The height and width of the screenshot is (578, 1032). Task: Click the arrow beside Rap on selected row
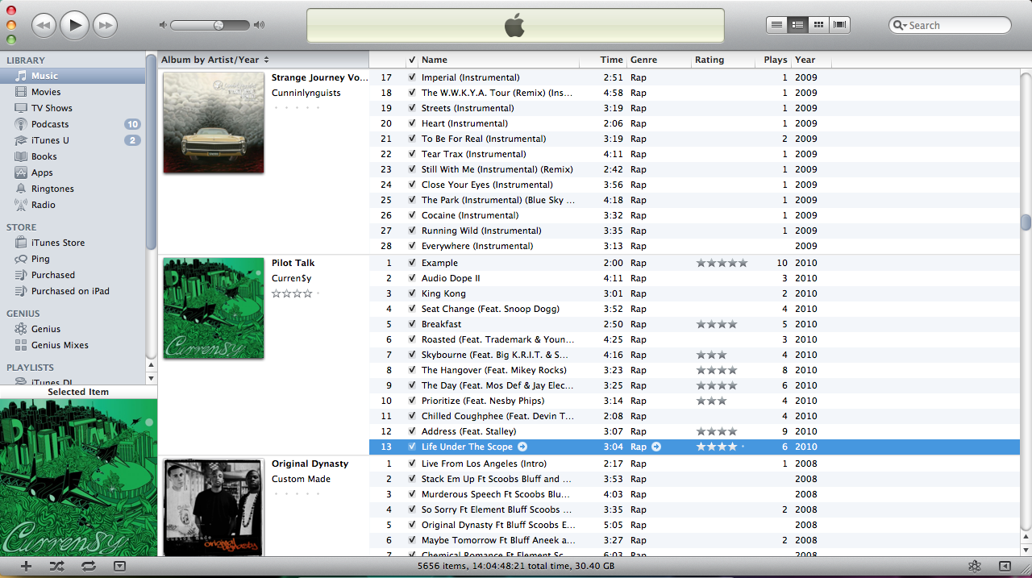[656, 447]
